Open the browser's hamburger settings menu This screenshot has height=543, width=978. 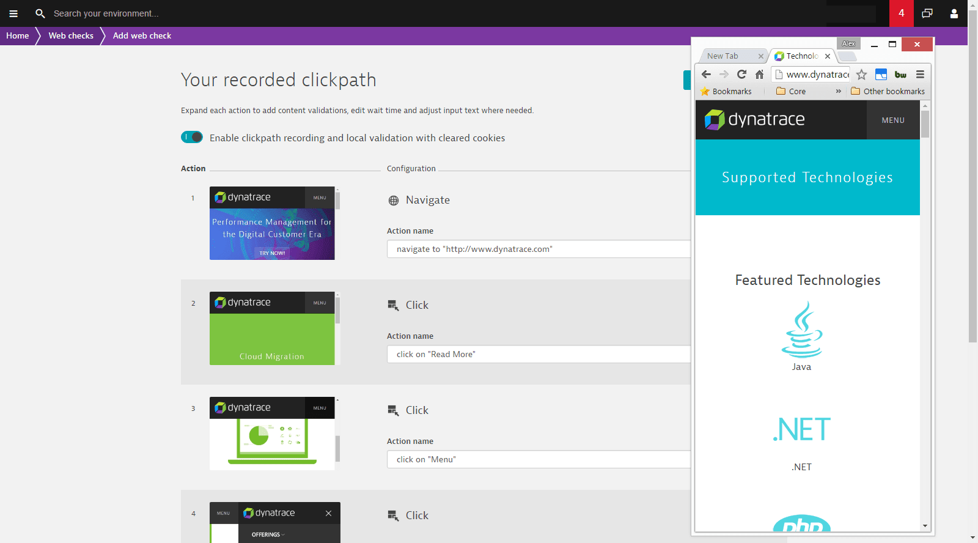pyautogui.click(x=920, y=75)
